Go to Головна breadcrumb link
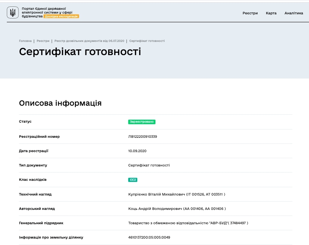Viewport: 309px width, 245px height. [25, 41]
